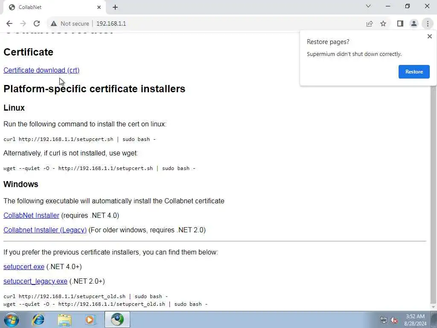Open Certificate download (crt) link

(41, 70)
